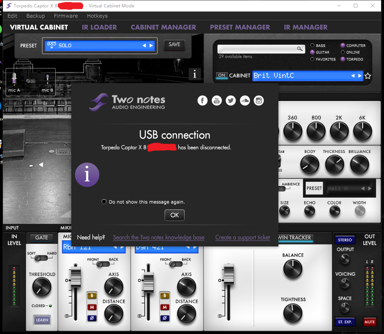Image resolution: width=384 pixels, height=334 pixels.
Task: Open Two notes Twitter icon
Action: coord(231,100)
